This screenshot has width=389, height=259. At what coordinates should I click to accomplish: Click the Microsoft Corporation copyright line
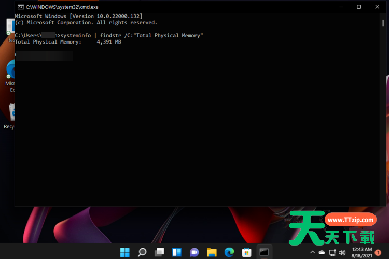[x=86, y=23]
